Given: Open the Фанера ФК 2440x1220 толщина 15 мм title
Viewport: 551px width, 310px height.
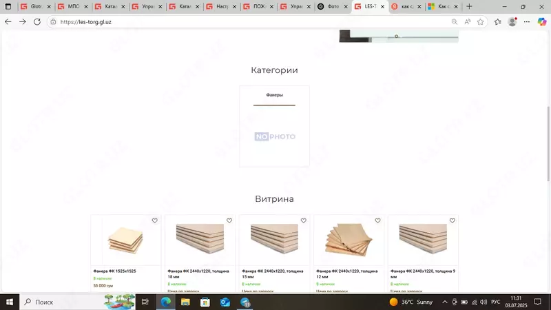Looking at the screenshot, I should 272,273.
